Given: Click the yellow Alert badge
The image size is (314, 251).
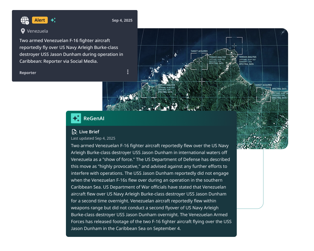Looking at the screenshot, I should point(40,20).
